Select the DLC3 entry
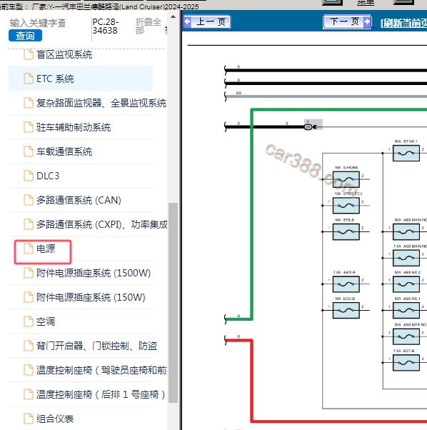427x430 pixels. point(48,176)
